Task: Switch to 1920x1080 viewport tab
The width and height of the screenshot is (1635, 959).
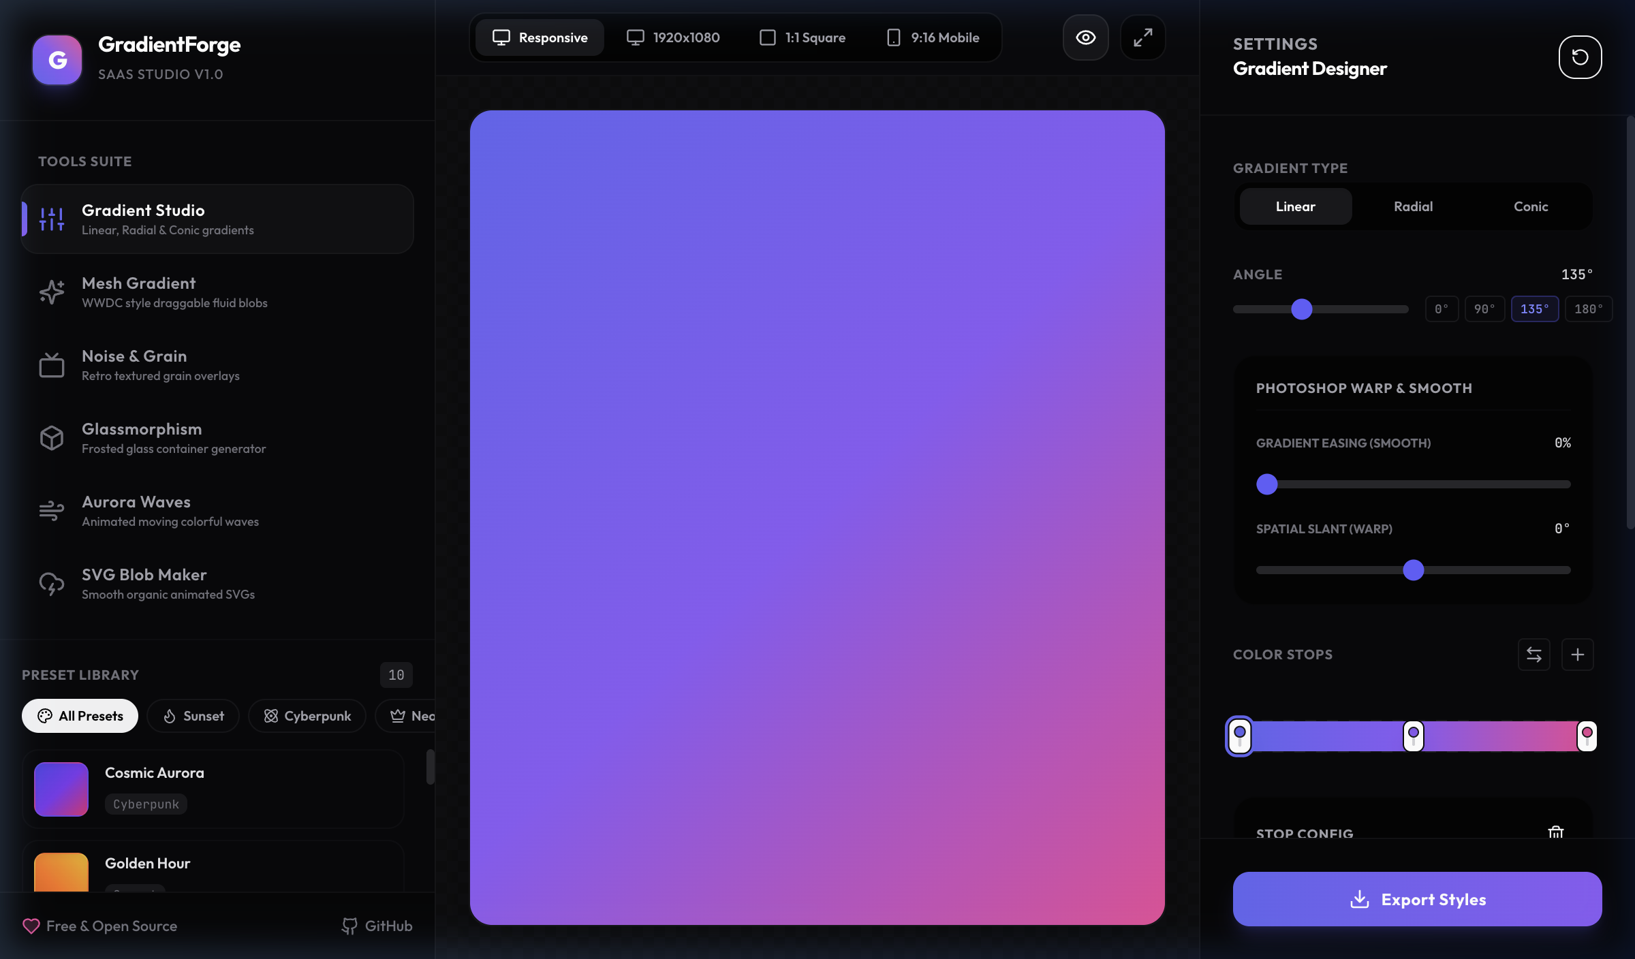Action: pyautogui.click(x=673, y=37)
